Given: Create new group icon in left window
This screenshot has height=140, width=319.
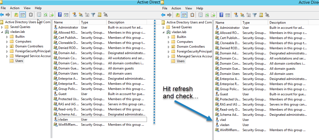Looking at the screenshot, I should 81,15.
